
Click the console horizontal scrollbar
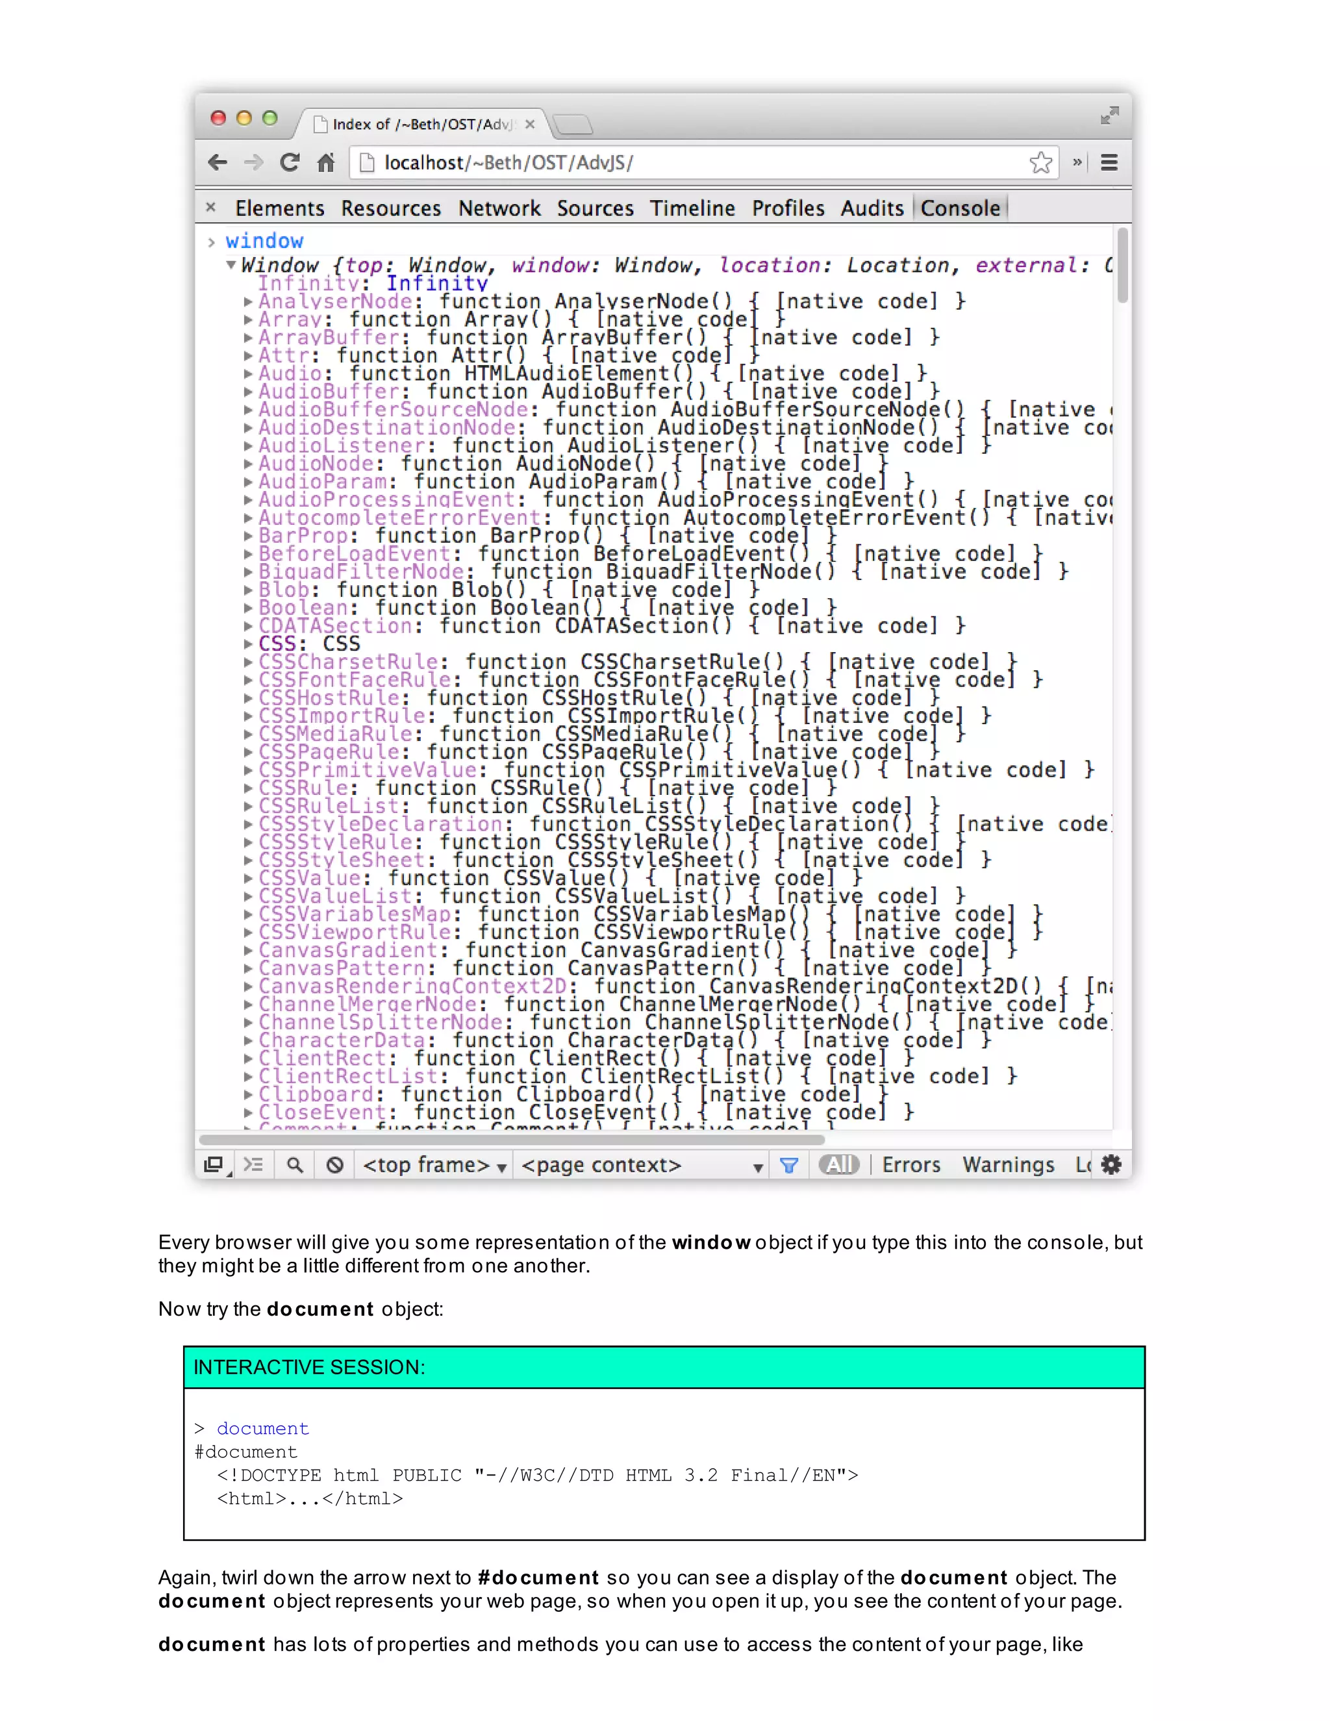point(512,1140)
